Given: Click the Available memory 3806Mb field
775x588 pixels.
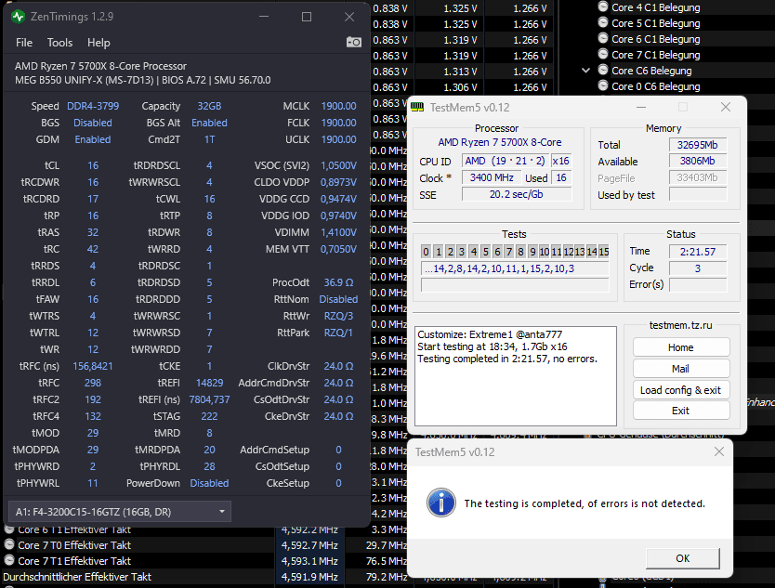Looking at the screenshot, I should (697, 161).
